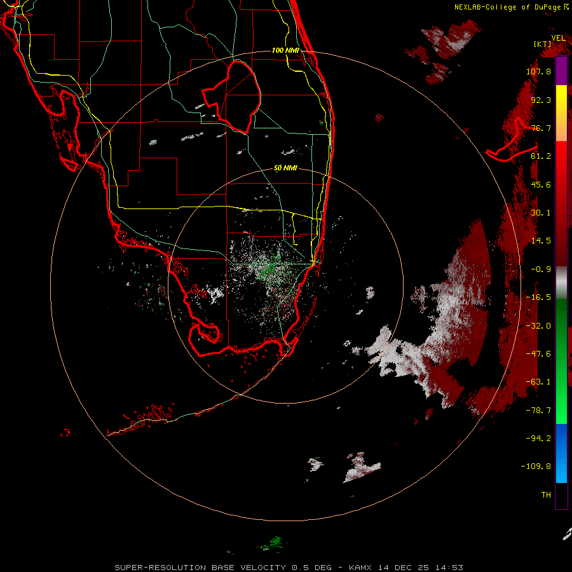Screen dimensions: 572x572
Task: Click the -47.6 legend value
Action: click(x=538, y=354)
